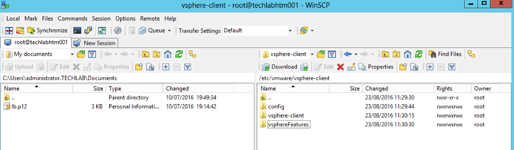Open the Local menu
514x150 pixels.
pos(13,19)
